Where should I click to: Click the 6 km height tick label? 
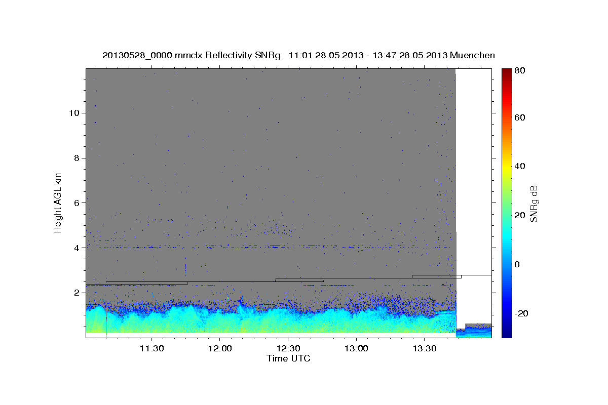click(x=77, y=203)
